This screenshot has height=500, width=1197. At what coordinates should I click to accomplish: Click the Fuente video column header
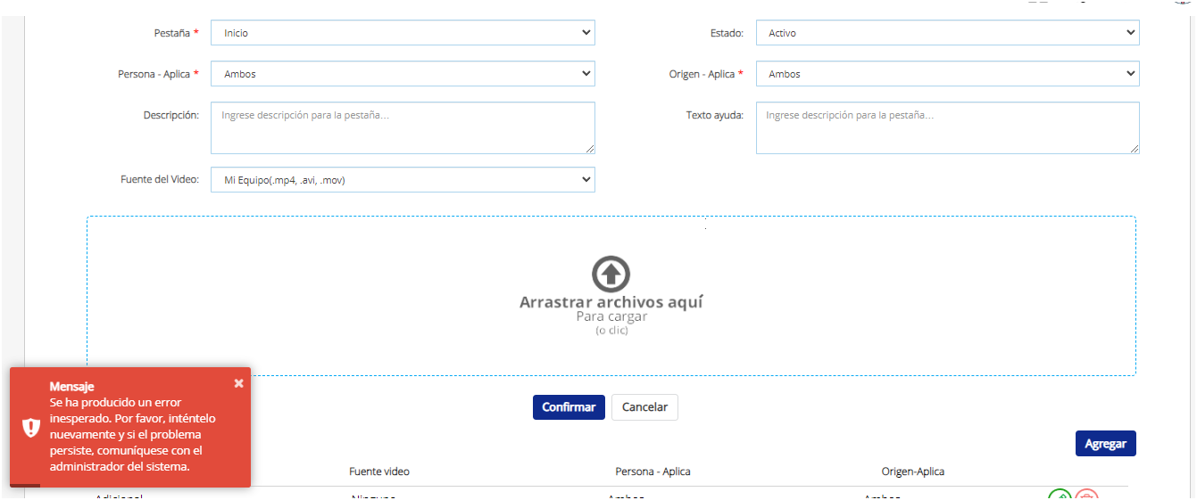click(379, 471)
